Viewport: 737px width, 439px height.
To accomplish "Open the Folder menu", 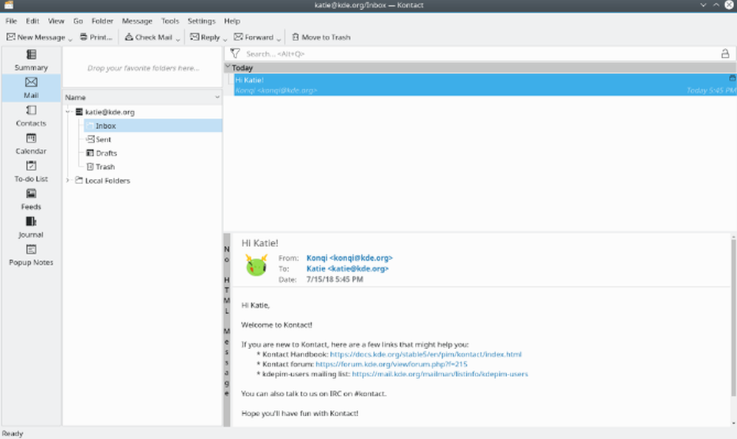I will [102, 21].
